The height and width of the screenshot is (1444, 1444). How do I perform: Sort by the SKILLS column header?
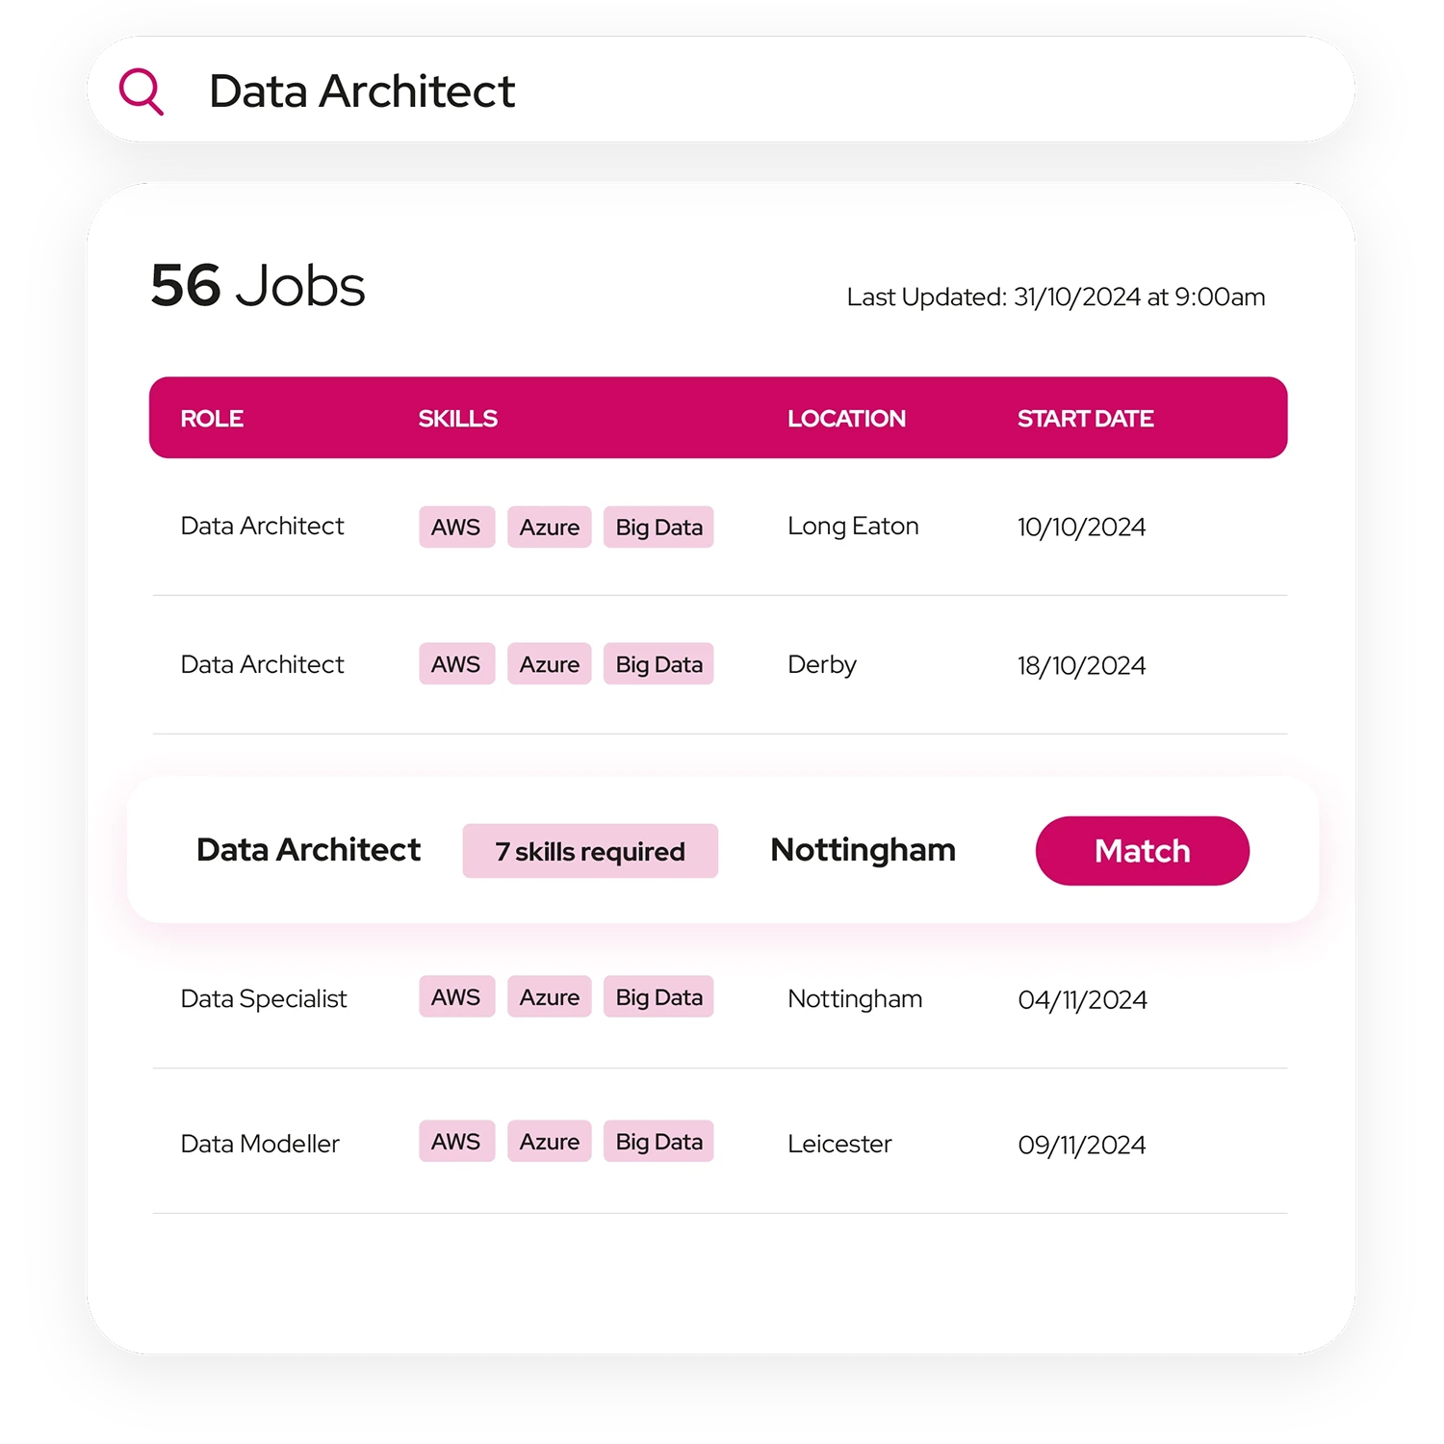click(x=457, y=419)
